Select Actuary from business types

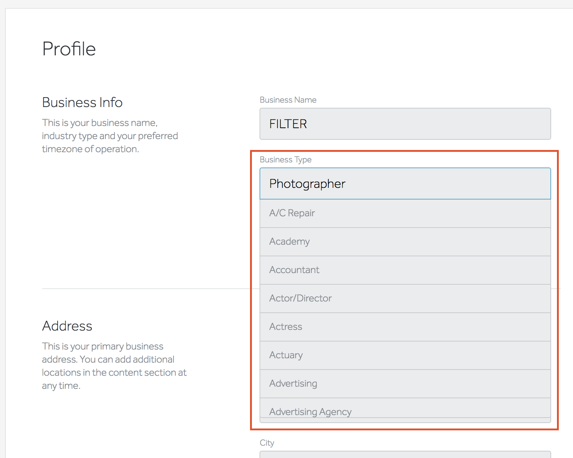(x=405, y=355)
